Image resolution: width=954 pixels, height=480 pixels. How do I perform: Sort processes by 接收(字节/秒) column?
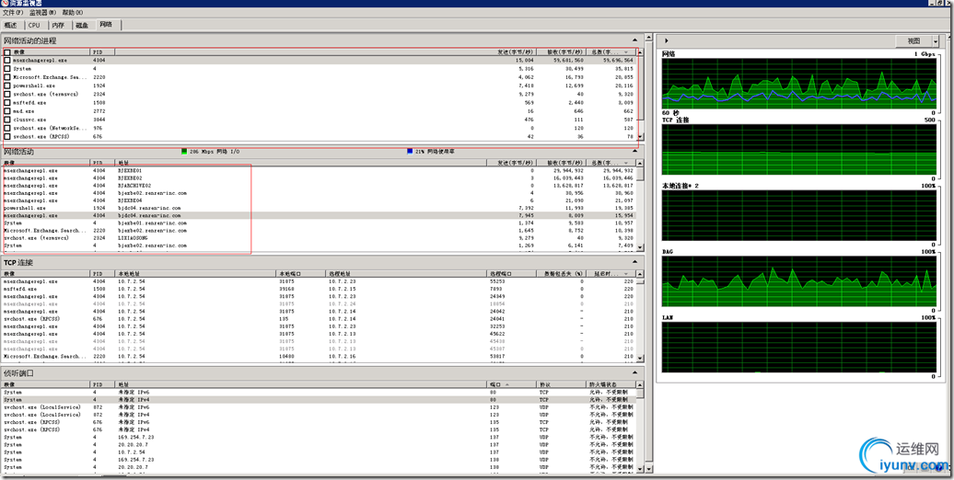561,52
